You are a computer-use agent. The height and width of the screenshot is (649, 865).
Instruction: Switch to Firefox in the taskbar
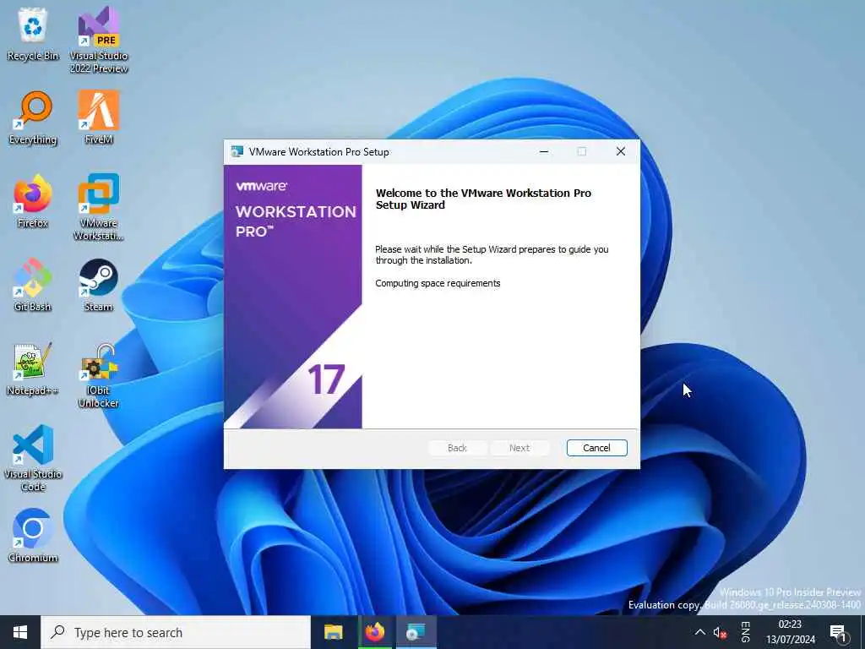(374, 632)
